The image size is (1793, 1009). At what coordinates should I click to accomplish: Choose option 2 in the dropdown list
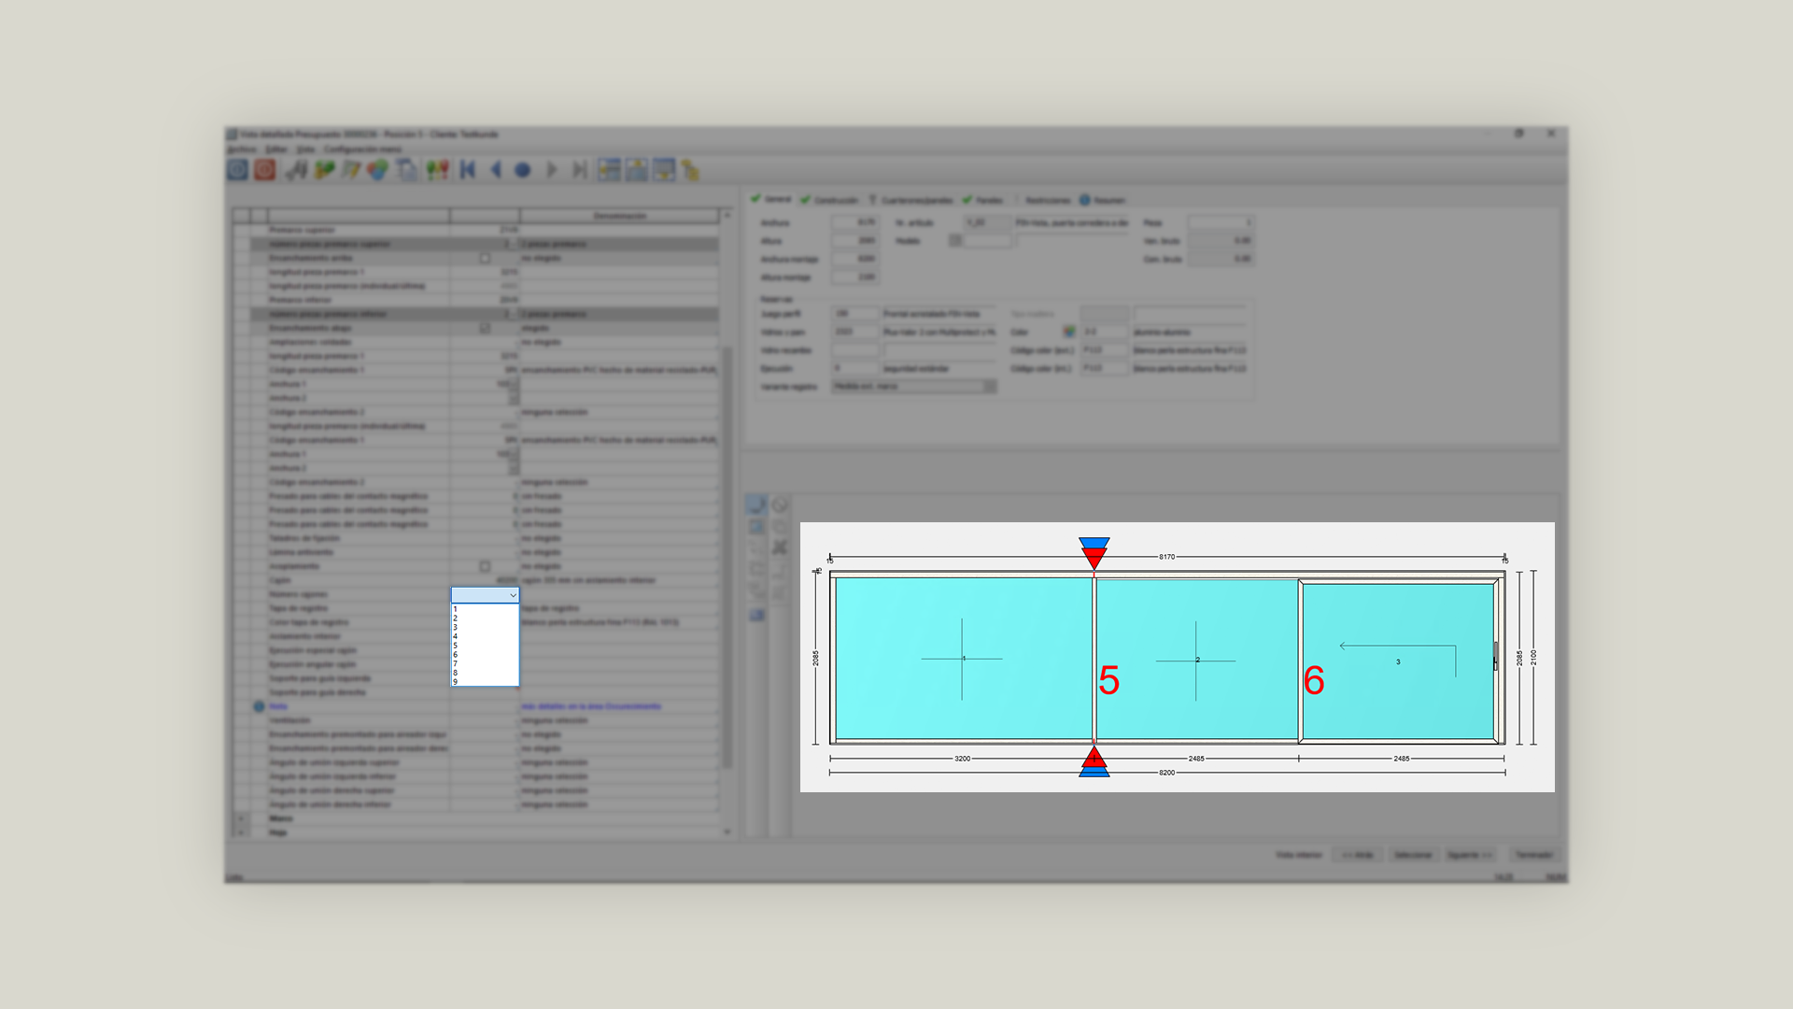(x=485, y=618)
